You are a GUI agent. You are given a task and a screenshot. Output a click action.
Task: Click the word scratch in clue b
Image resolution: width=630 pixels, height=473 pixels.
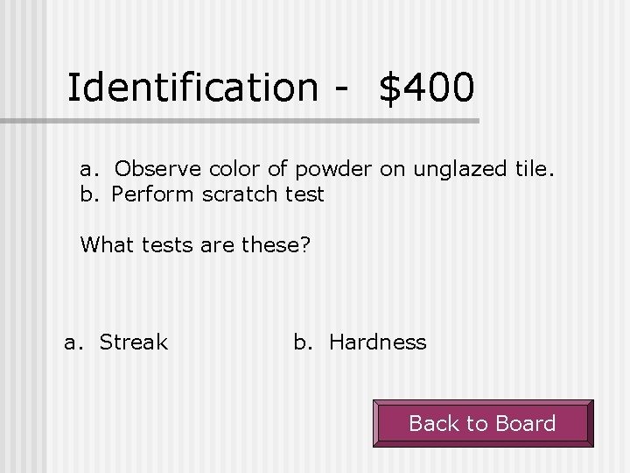[240, 194]
